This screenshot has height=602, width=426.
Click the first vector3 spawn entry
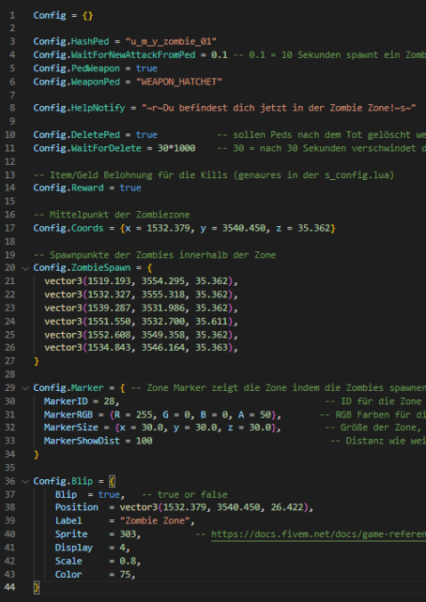pos(139,281)
